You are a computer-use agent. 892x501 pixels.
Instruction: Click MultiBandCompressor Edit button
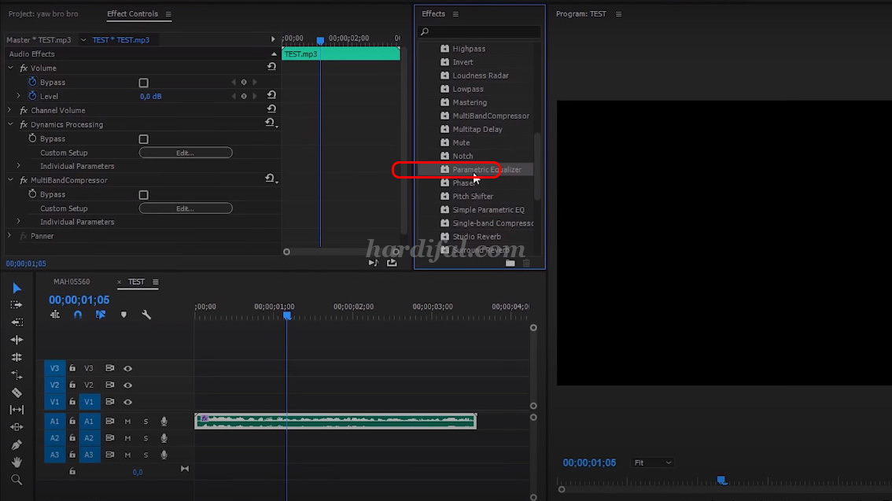(x=186, y=208)
